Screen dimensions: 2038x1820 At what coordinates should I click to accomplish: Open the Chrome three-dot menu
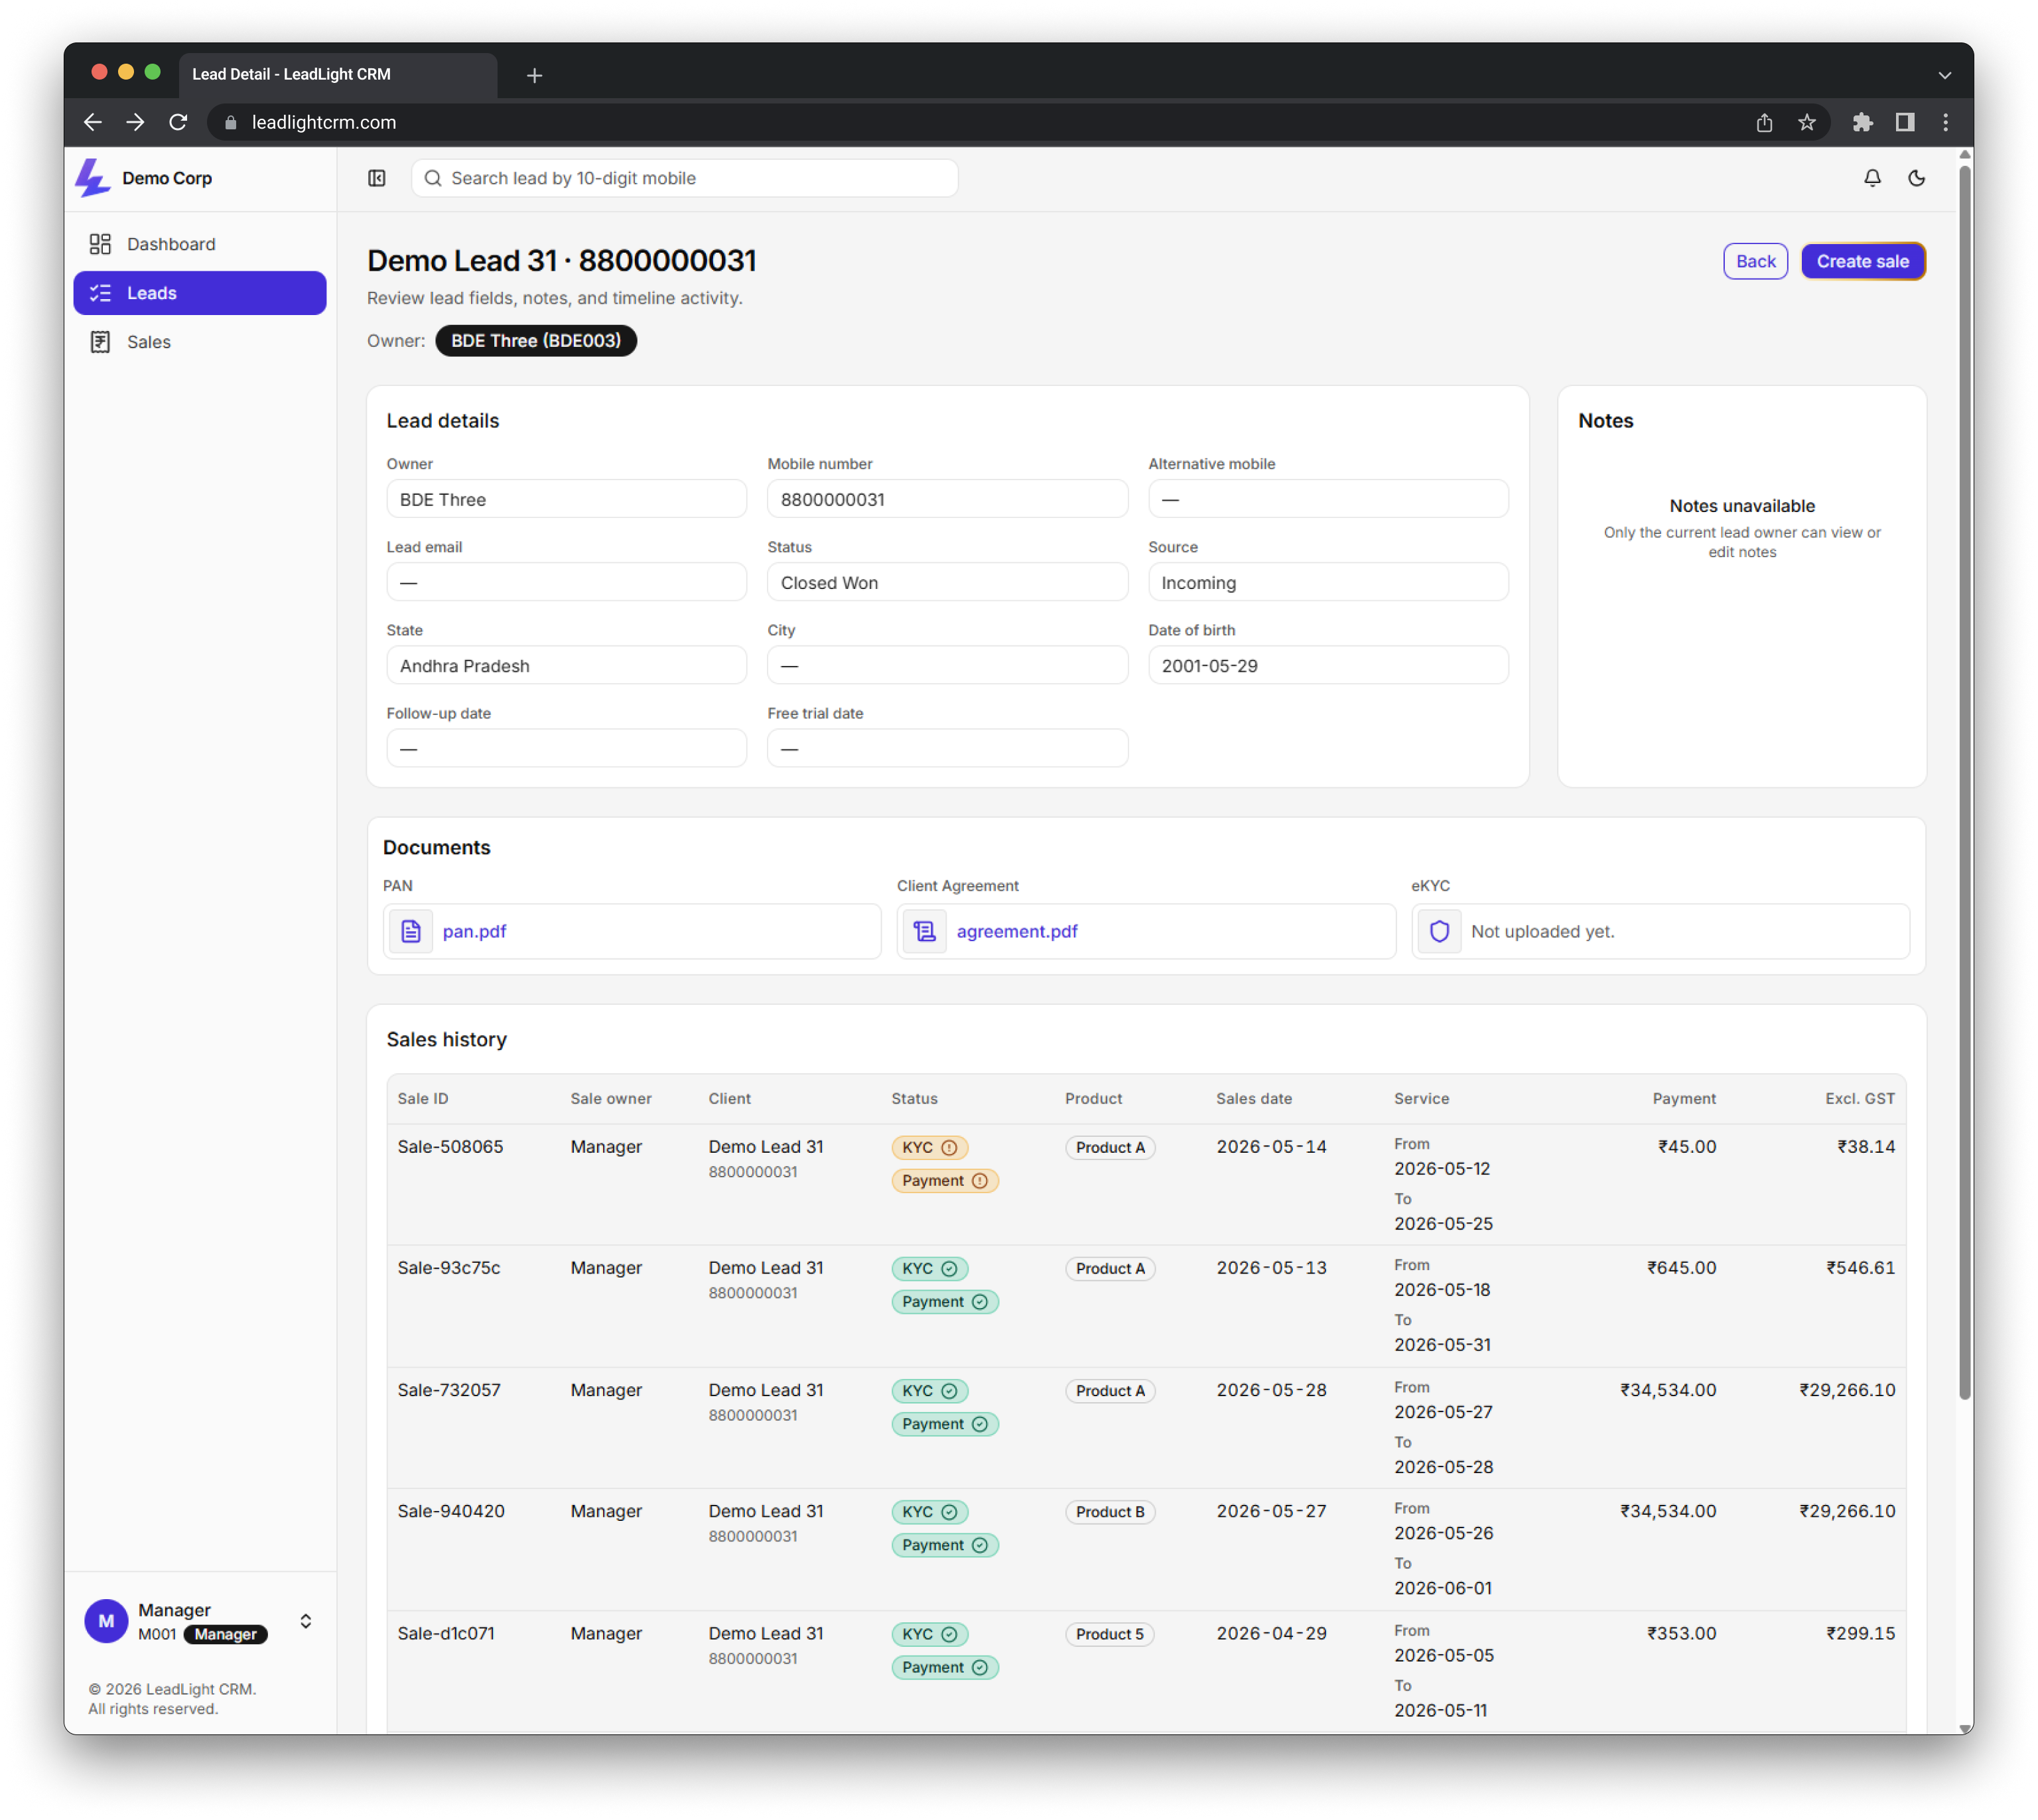[1945, 122]
